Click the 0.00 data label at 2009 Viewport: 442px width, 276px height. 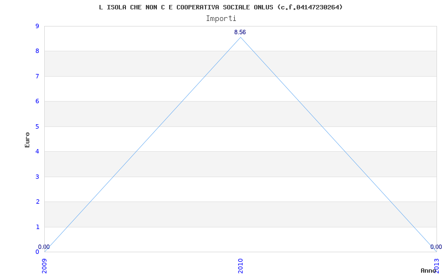click(44, 247)
